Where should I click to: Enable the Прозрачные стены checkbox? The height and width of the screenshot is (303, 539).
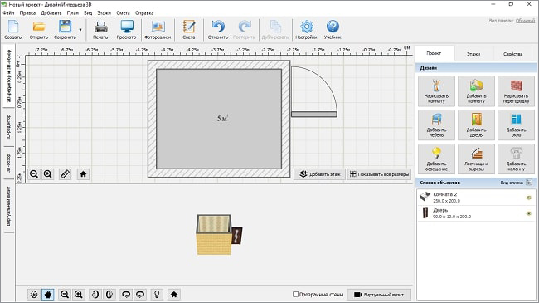(296, 295)
